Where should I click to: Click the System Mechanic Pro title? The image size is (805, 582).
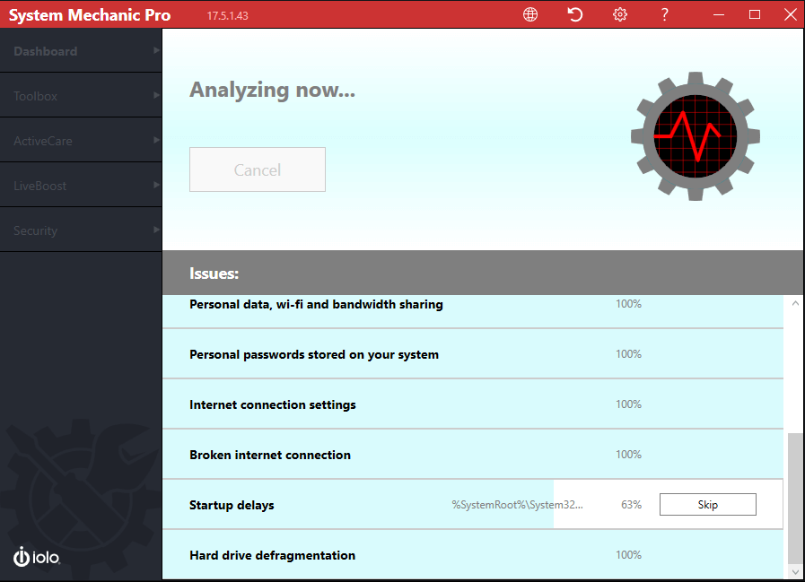90,15
